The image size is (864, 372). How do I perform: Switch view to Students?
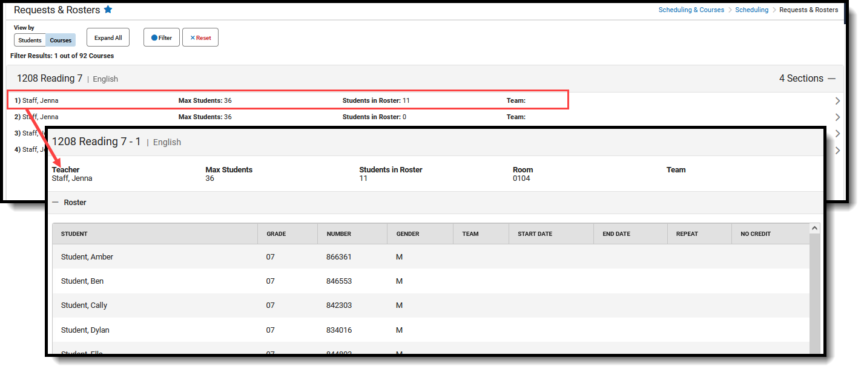(30, 41)
